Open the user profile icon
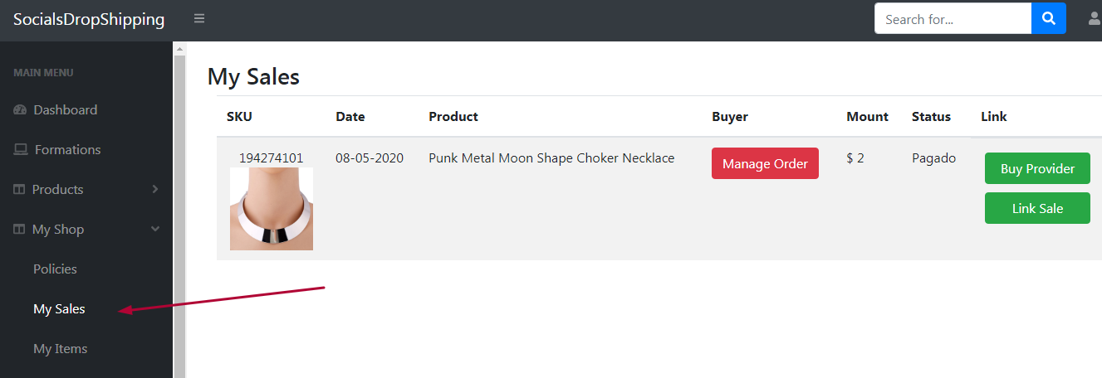This screenshot has height=378, width=1102. click(x=1095, y=18)
